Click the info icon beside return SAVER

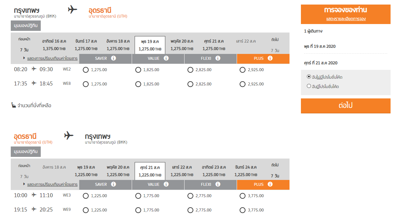113,184
